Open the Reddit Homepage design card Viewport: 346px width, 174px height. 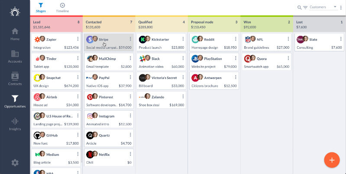point(213,43)
